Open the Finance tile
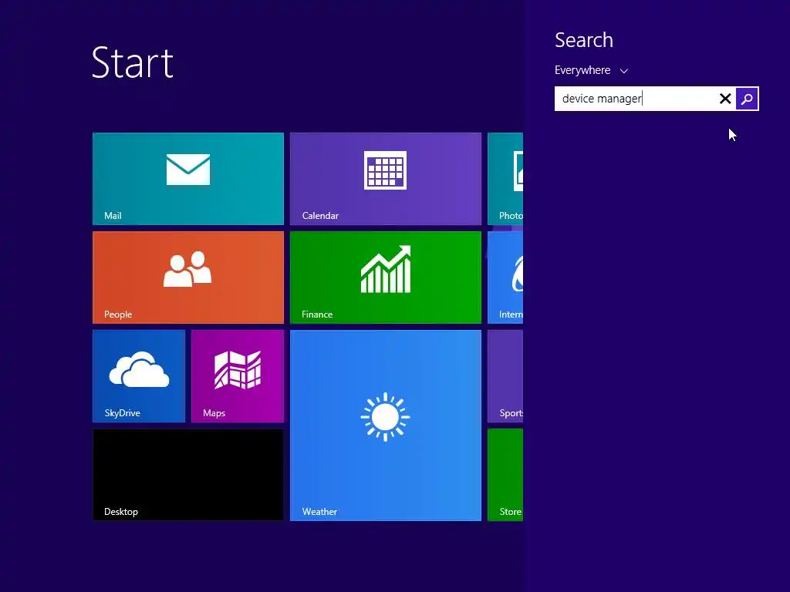The image size is (790, 592). pyautogui.click(x=386, y=277)
